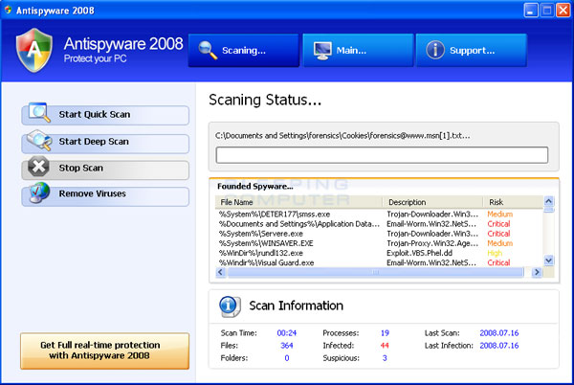Click the Stop Scan X icon
574x385 pixels.
[x=38, y=167]
